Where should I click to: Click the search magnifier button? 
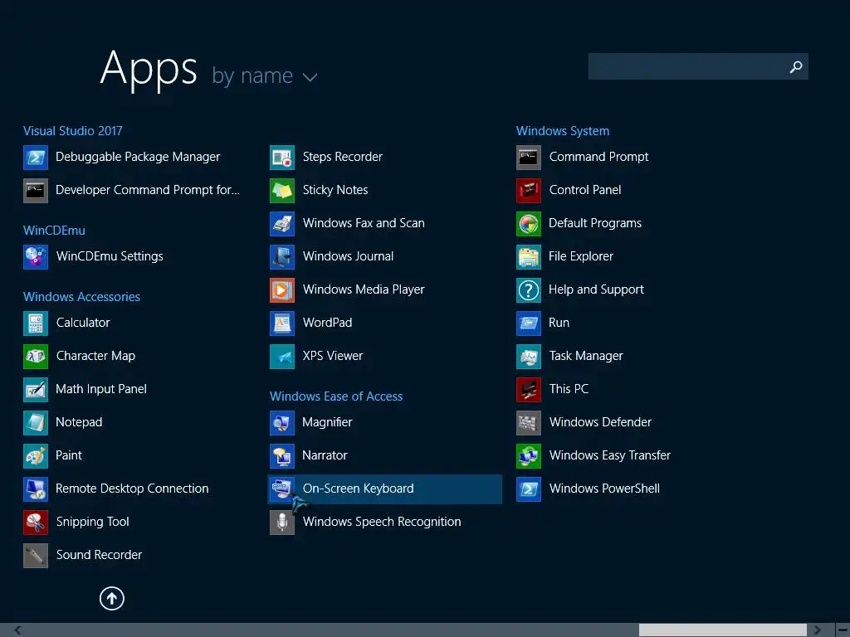[x=796, y=66]
